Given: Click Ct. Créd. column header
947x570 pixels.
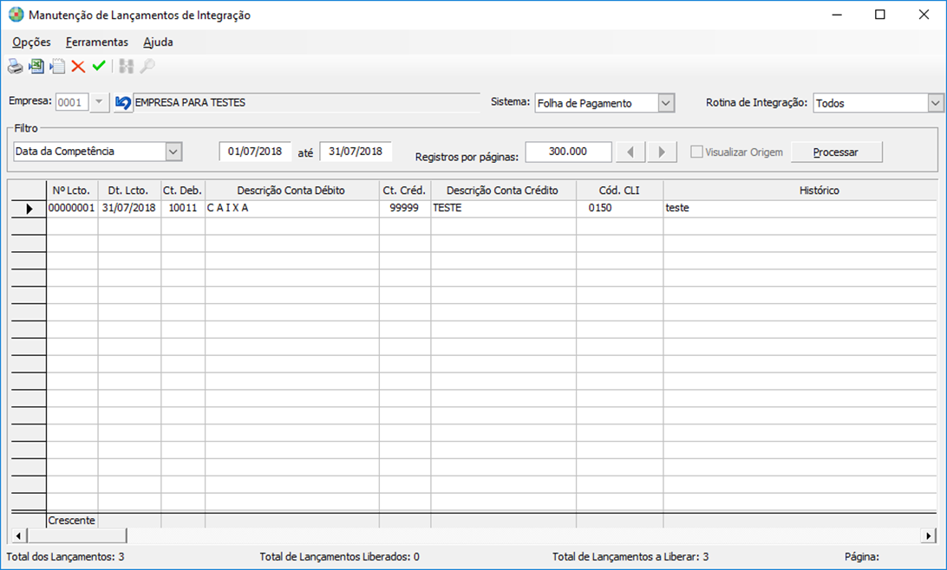Looking at the screenshot, I should (405, 191).
